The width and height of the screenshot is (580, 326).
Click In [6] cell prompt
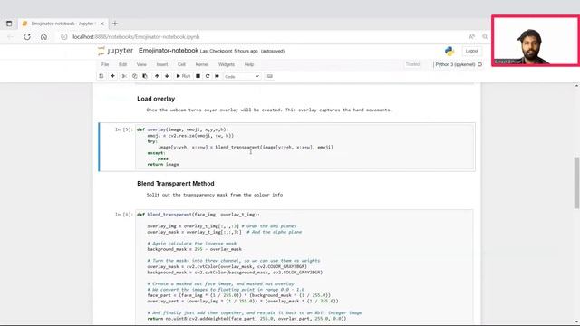(x=123, y=214)
